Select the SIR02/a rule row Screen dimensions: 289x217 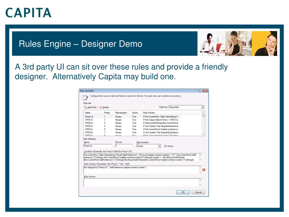click(132, 123)
